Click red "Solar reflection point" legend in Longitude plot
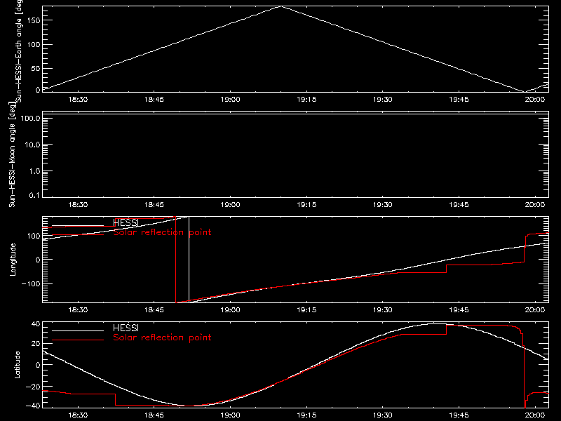Viewport: 561px width, 421px height. click(x=162, y=232)
